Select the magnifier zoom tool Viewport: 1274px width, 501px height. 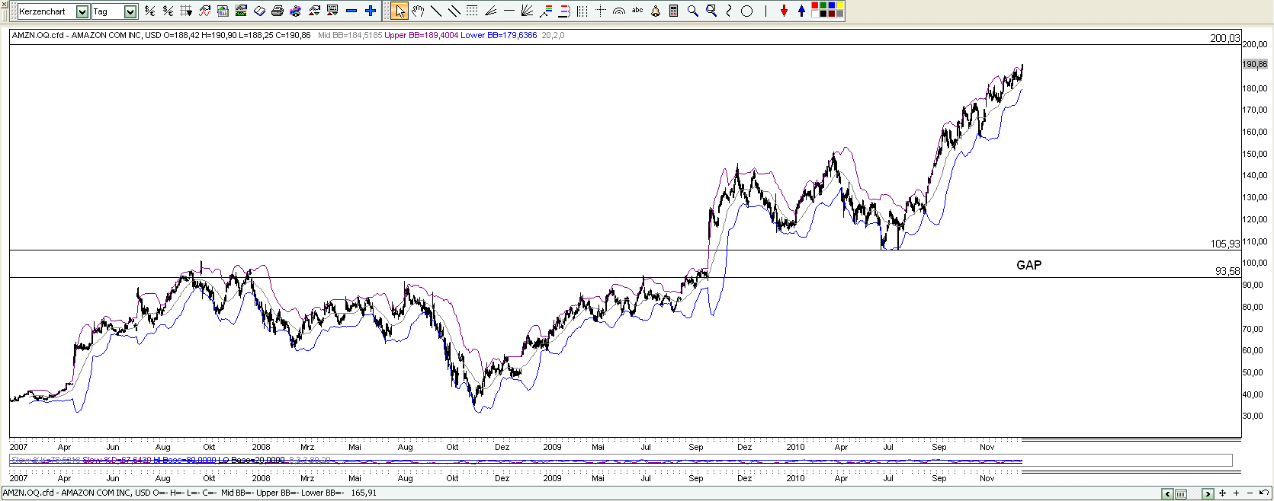[692, 11]
